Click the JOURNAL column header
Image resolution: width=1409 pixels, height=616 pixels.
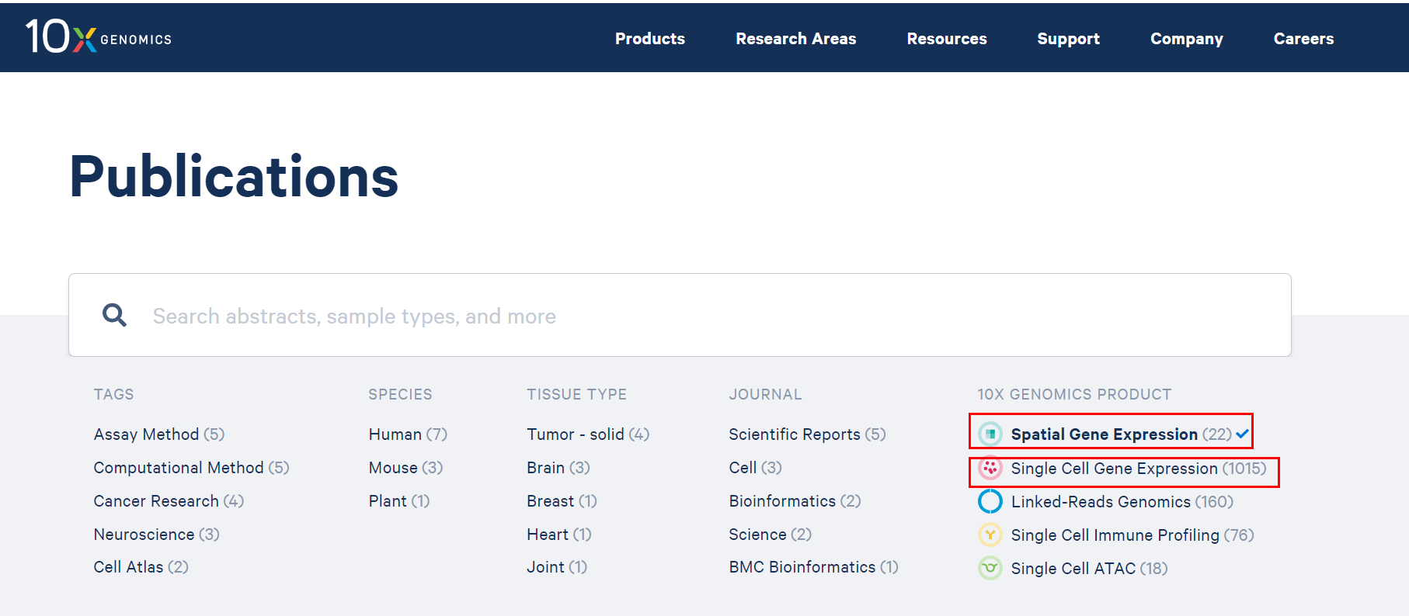(765, 394)
